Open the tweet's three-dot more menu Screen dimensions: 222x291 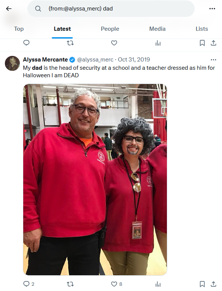213,60
